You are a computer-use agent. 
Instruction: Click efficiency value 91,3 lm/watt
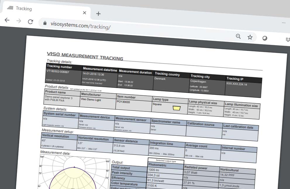coord(156,181)
